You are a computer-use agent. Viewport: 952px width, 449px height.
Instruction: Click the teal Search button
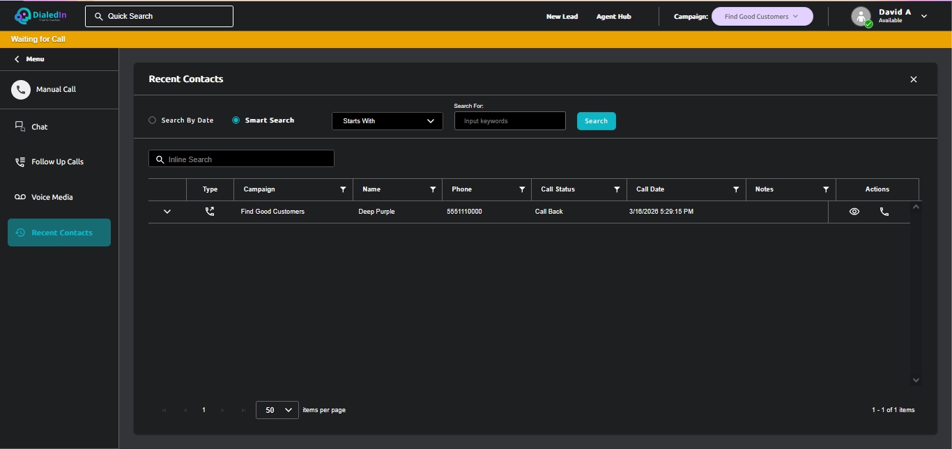pyautogui.click(x=596, y=121)
